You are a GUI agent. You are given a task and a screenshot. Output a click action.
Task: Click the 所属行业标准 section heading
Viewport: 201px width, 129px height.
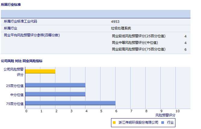point(11,5)
